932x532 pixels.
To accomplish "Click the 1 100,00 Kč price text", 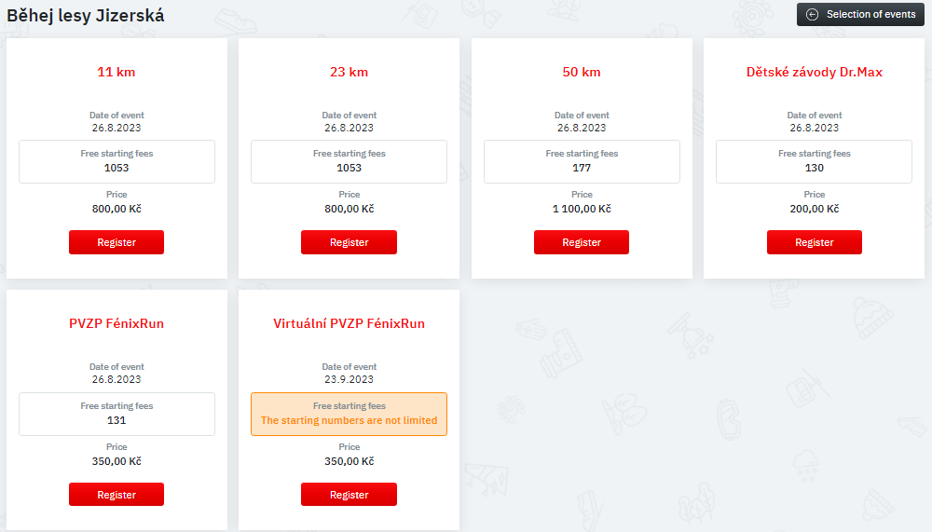I will [x=582, y=209].
